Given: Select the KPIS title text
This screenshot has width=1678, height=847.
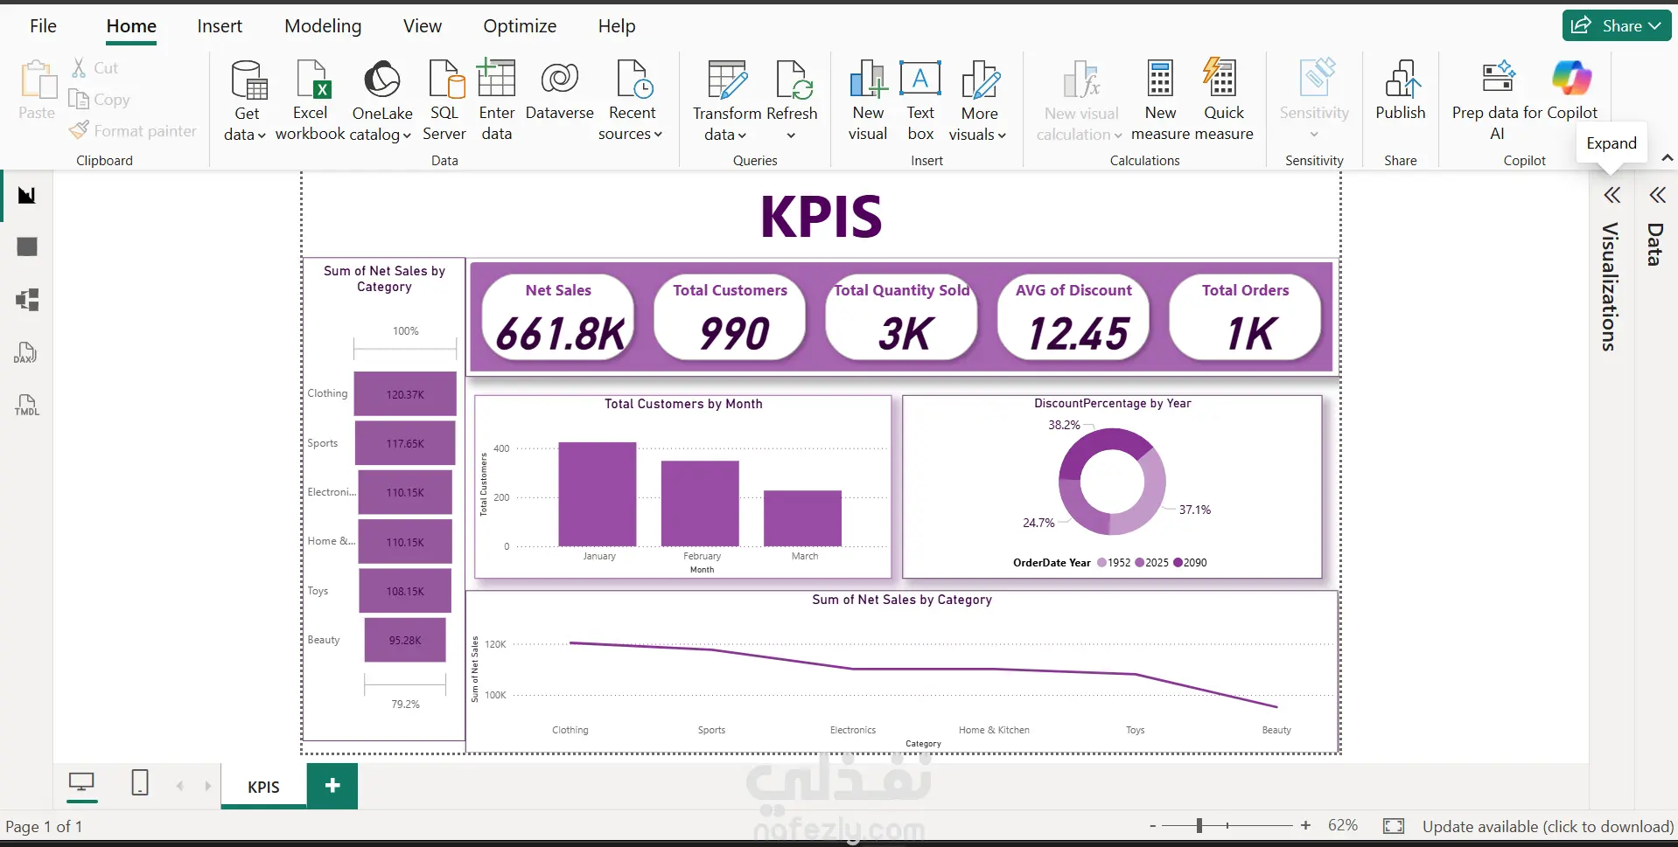Looking at the screenshot, I should click(821, 217).
